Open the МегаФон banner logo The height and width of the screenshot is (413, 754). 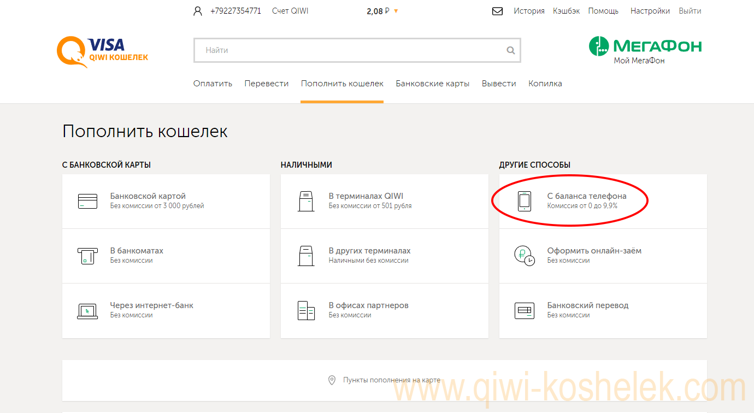(x=645, y=46)
